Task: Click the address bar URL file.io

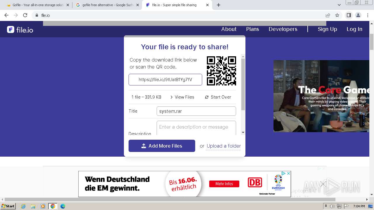Action: (46, 15)
